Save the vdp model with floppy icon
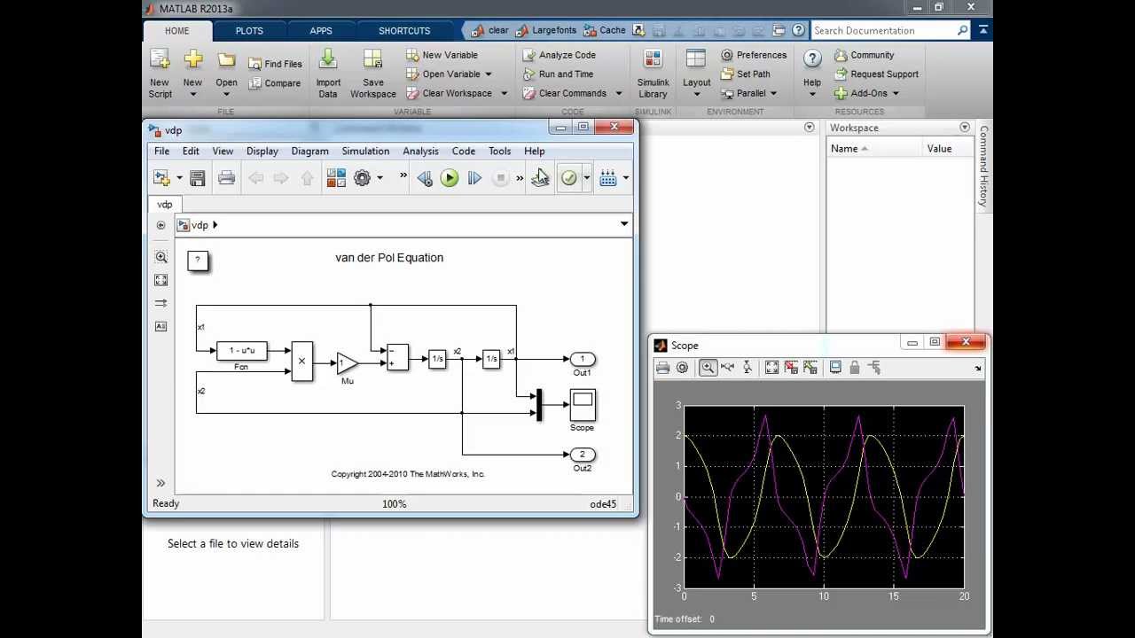 (x=198, y=178)
